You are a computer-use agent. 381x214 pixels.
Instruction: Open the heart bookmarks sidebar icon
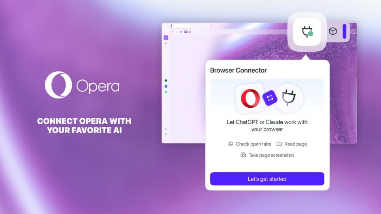click(166, 129)
